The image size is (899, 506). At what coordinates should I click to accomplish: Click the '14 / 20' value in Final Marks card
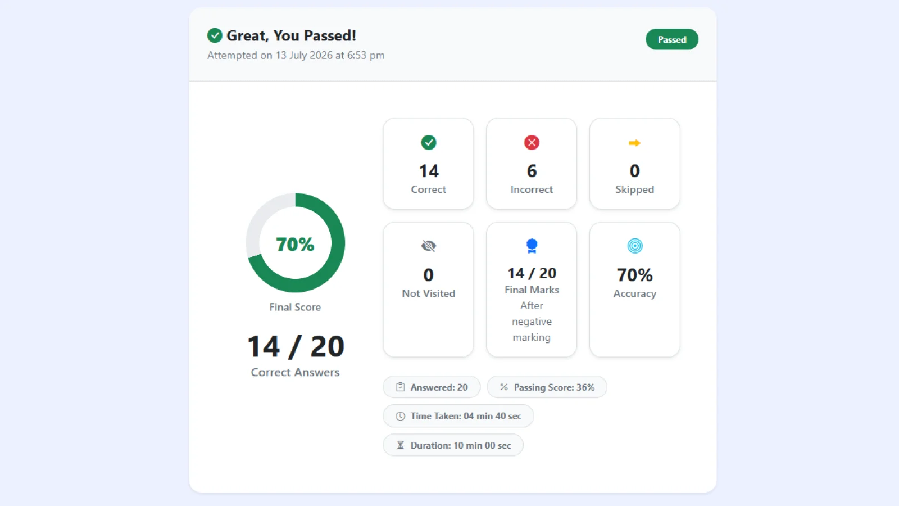pyautogui.click(x=532, y=273)
